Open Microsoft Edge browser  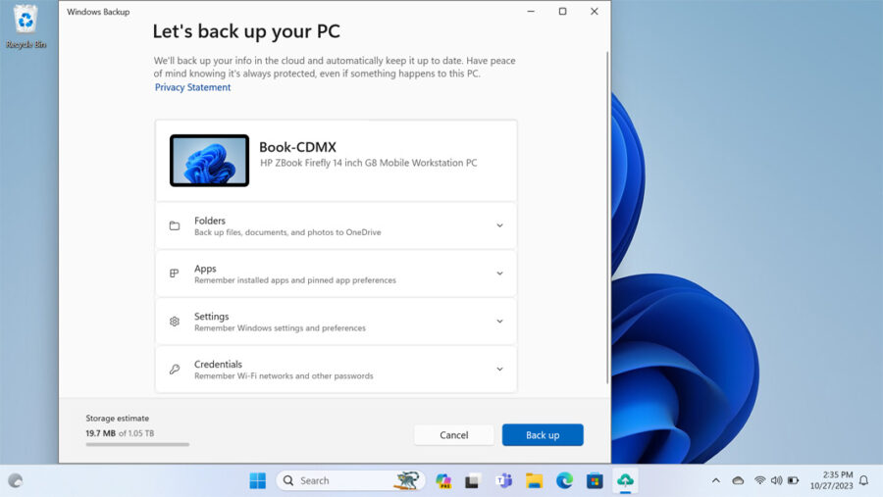click(564, 480)
